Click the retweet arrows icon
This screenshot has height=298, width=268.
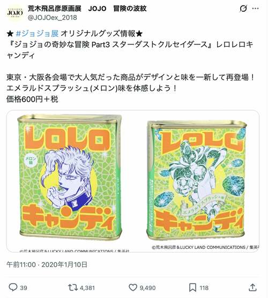pyautogui.click(x=73, y=287)
